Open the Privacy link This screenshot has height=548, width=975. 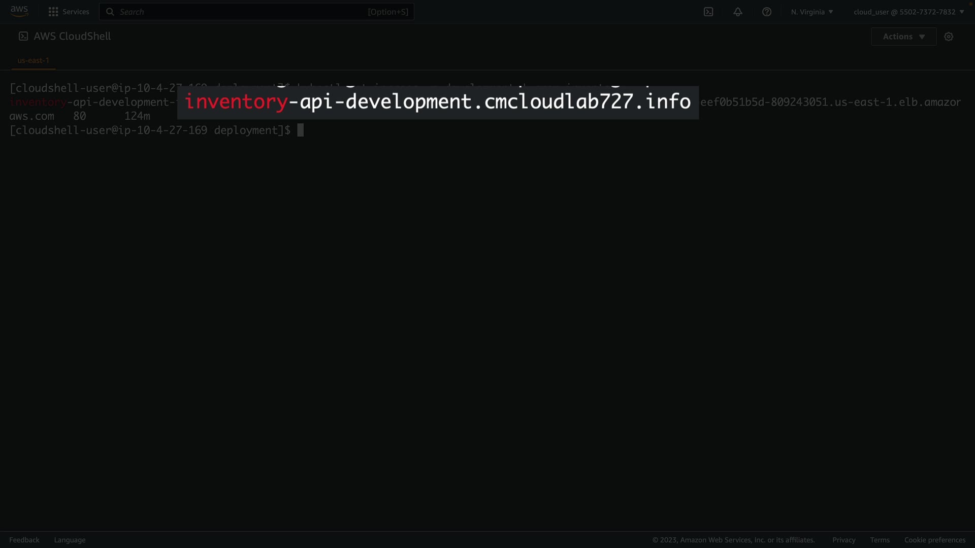[843, 540]
